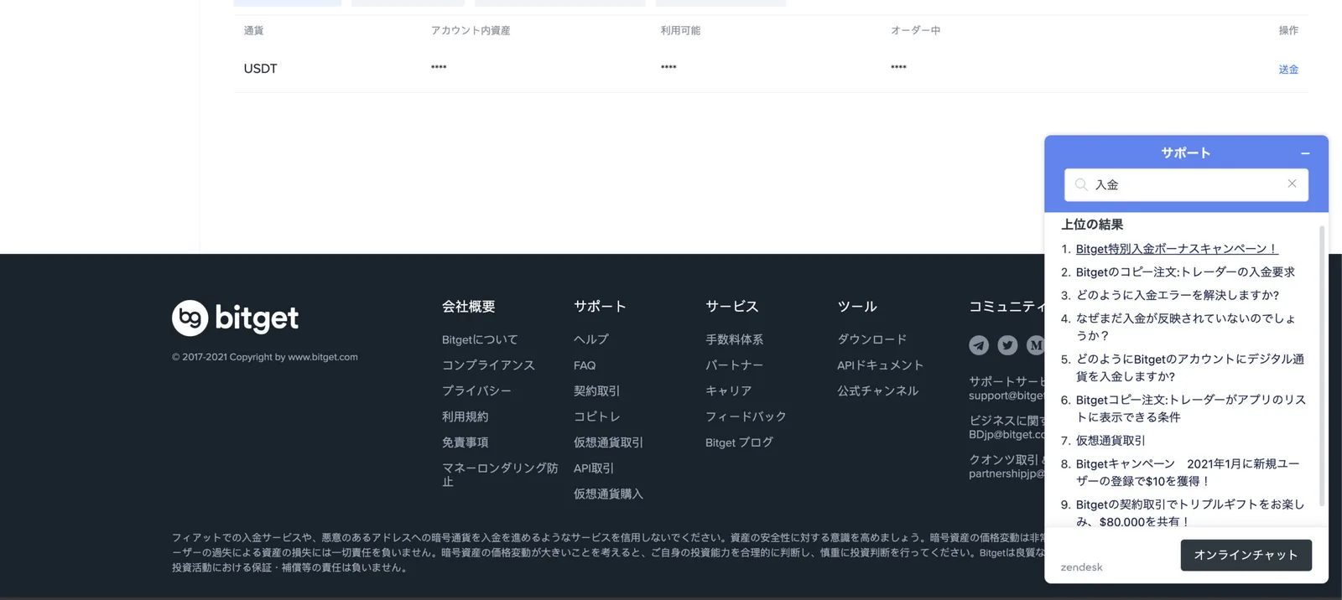Open キャリア footer link

tap(728, 391)
